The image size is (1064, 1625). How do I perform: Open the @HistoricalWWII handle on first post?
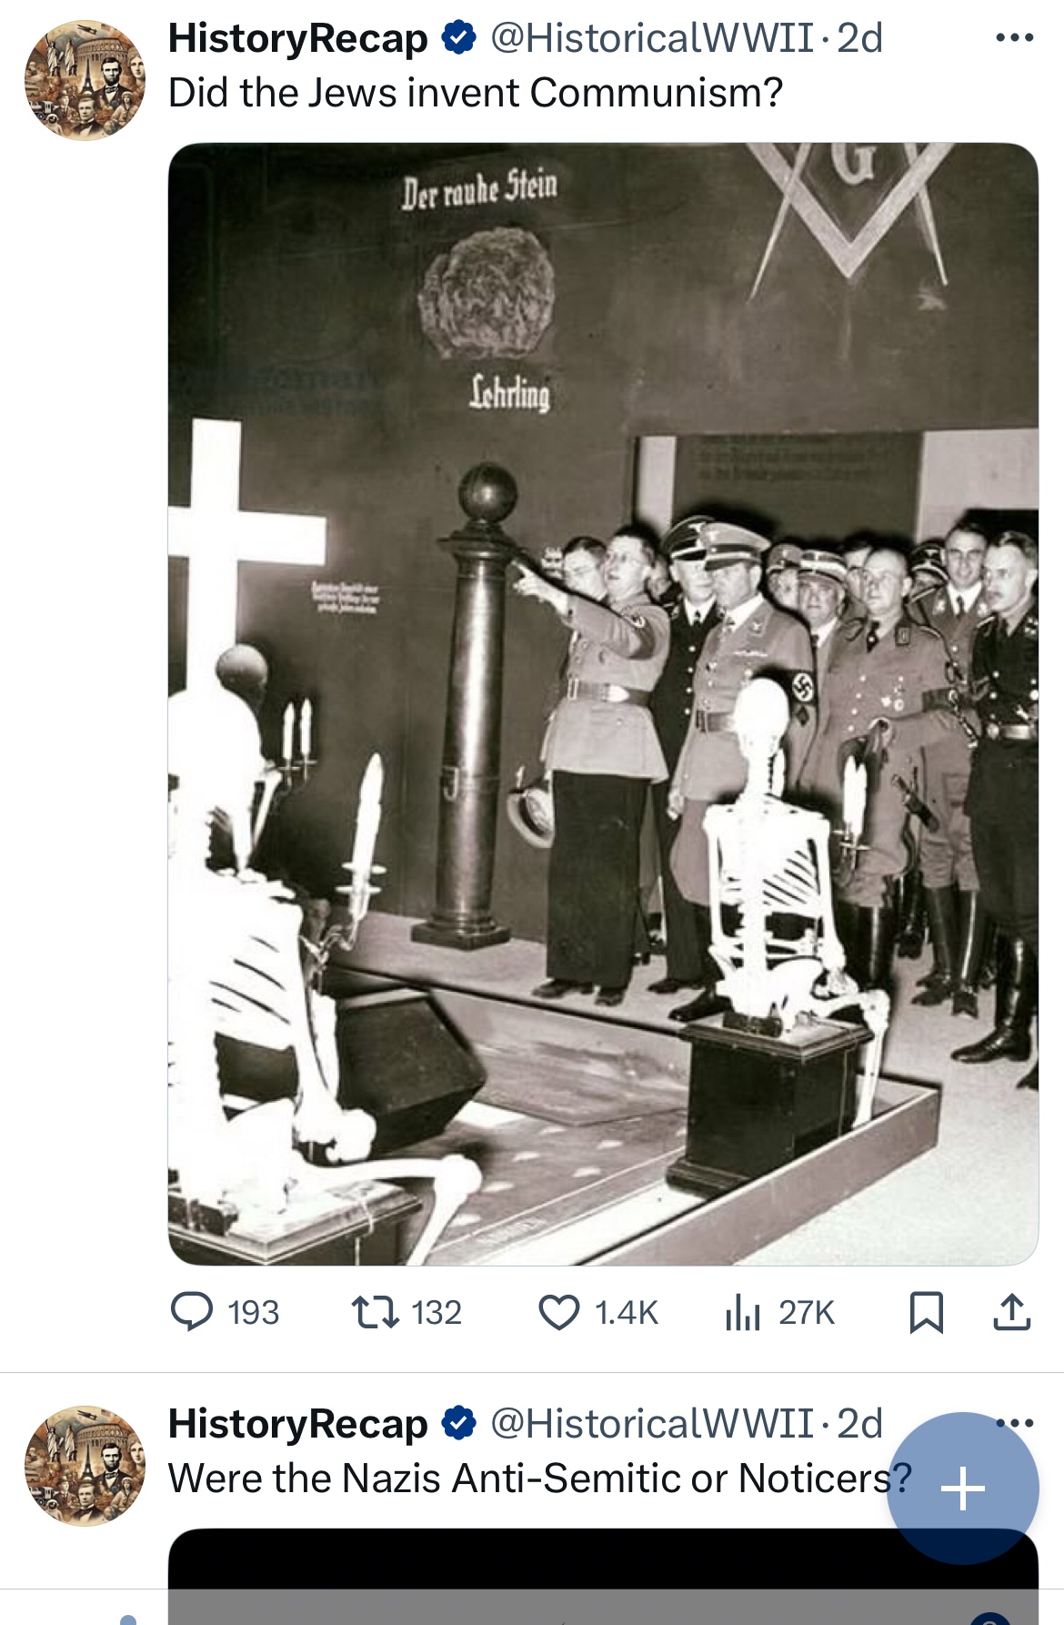651,38
